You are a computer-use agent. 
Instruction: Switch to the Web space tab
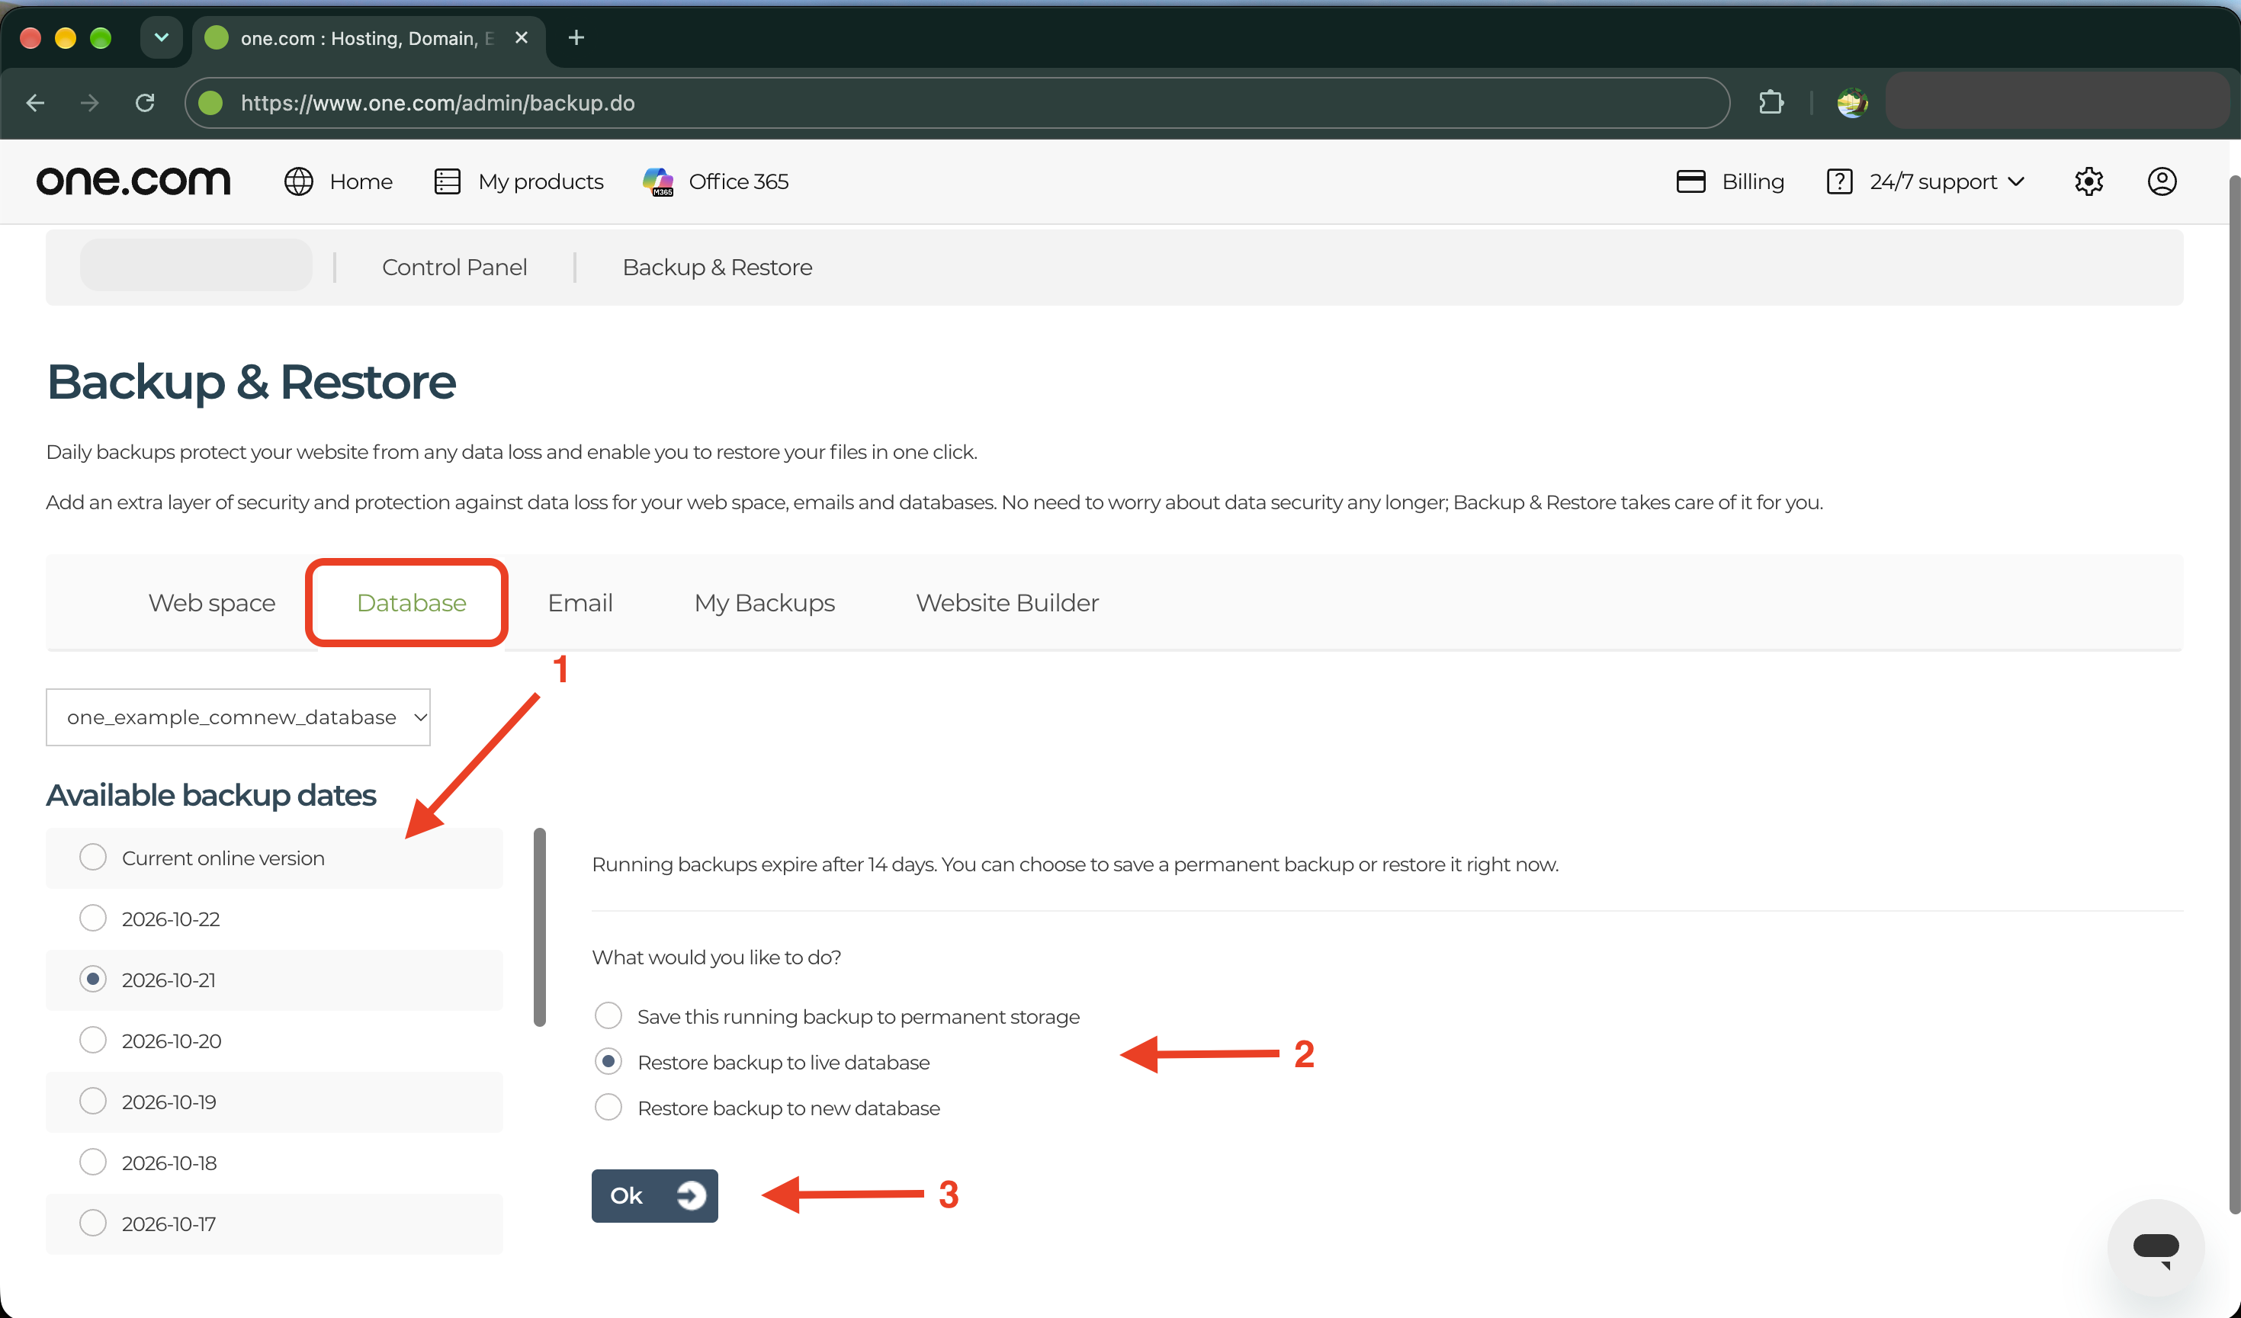point(212,602)
